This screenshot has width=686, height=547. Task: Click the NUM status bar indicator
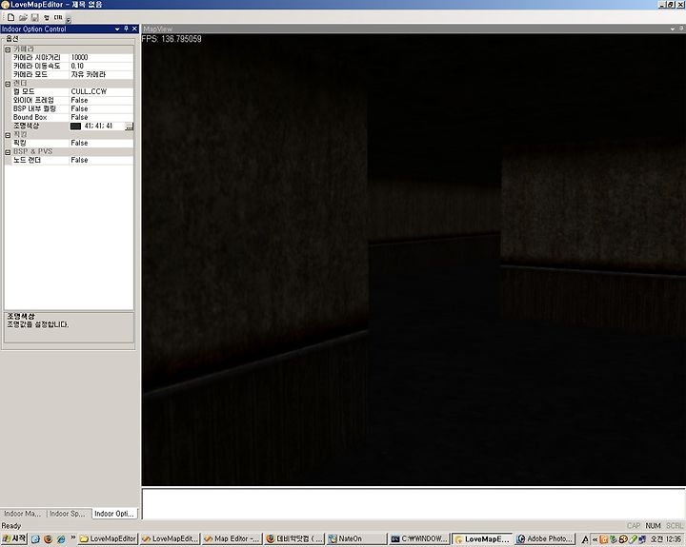click(x=653, y=525)
